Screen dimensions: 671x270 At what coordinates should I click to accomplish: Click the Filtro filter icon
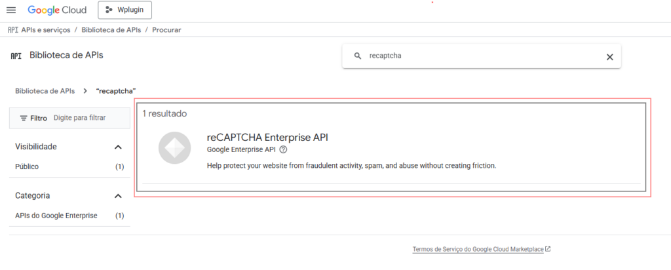click(x=24, y=118)
